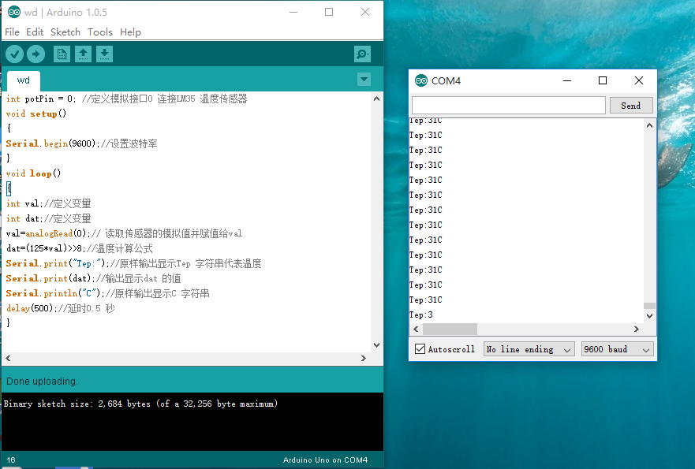
Task: Click the code editor scroll down arrow
Action: [377, 345]
